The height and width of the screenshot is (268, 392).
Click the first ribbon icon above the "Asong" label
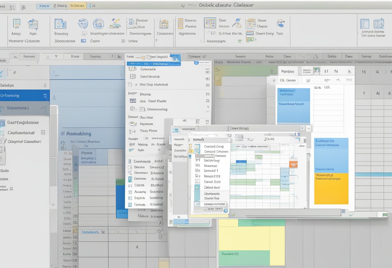tap(16, 24)
